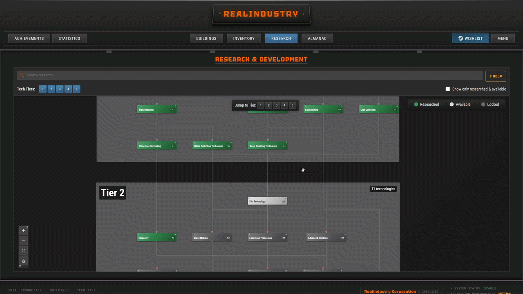The width and height of the screenshot is (523, 294).
Task: Click the gray Locked legend dot
Action: pyautogui.click(x=483, y=105)
